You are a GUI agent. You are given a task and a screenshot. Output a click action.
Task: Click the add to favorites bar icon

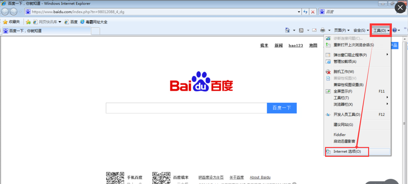[28, 22]
